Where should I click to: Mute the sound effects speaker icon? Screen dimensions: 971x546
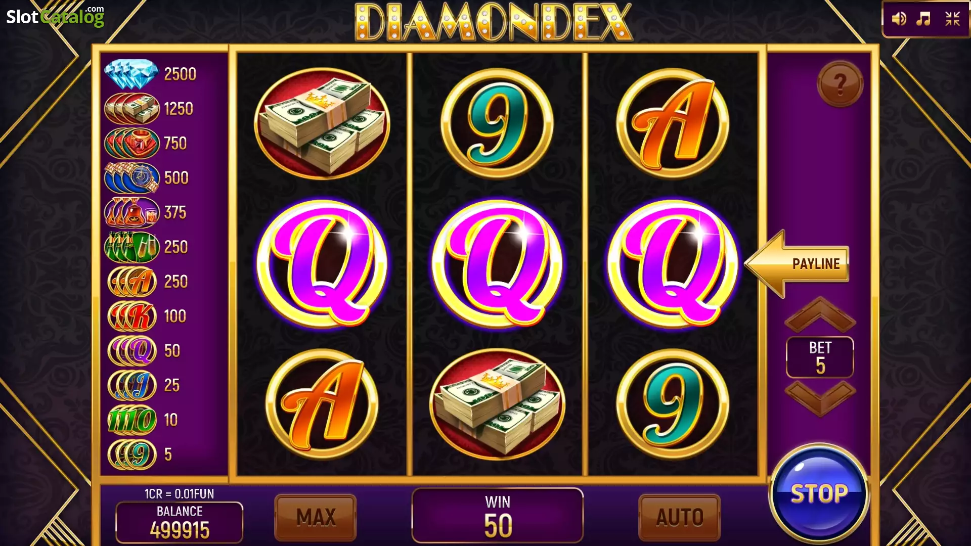coord(899,19)
